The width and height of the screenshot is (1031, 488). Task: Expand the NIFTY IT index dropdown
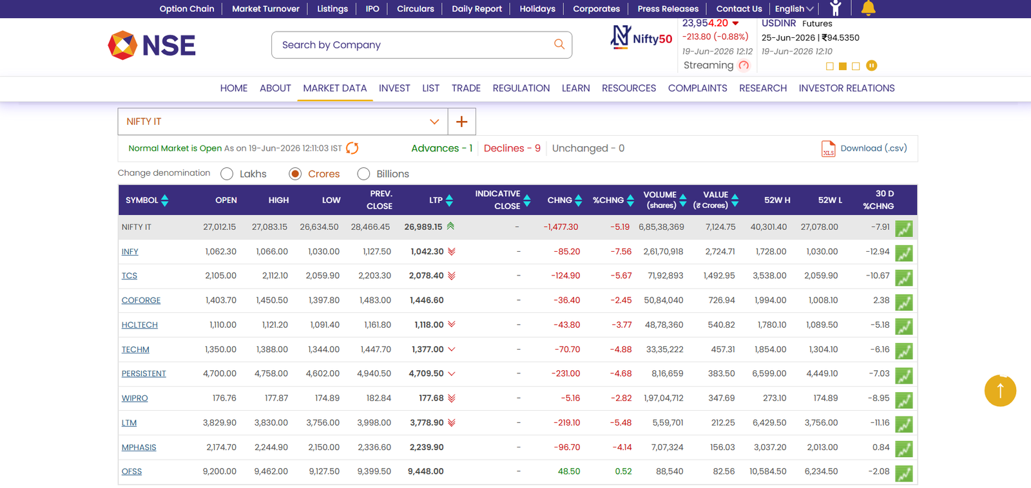pos(283,122)
